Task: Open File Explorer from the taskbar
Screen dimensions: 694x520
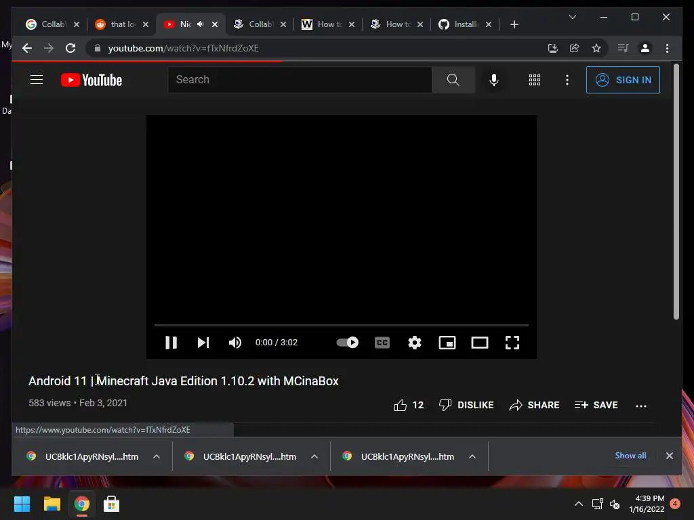Action: (52, 504)
